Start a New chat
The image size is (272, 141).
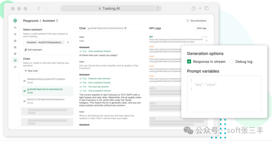tap(31, 71)
